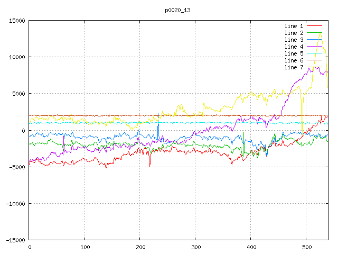
Task: Select the 'line 4' legend label
Action: point(294,47)
